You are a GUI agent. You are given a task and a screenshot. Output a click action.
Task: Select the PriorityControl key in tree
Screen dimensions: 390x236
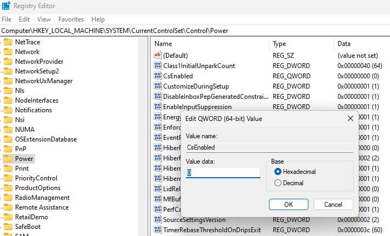(x=36, y=178)
